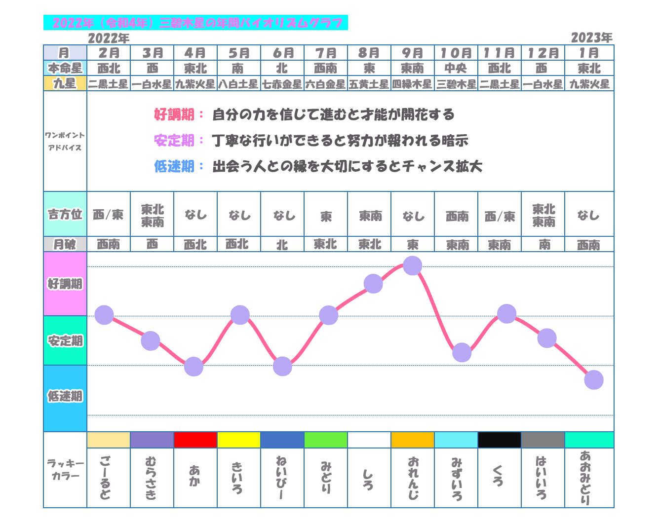Click the February data point on graph
658x523 pixels.
coord(104,315)
